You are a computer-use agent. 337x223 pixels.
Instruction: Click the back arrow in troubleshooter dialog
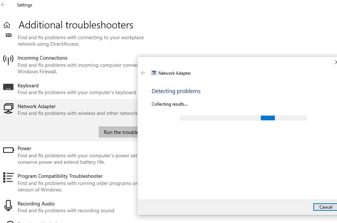click(x=143, y=73)
